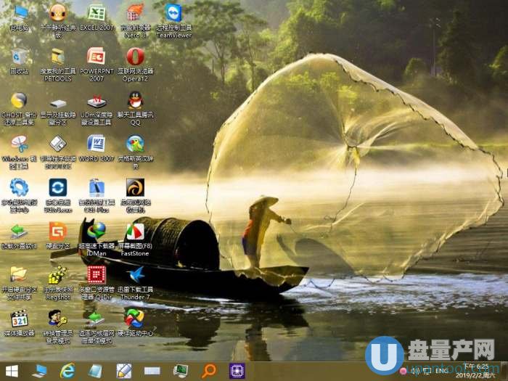Open the load external software shortcut

pos(20,237)
